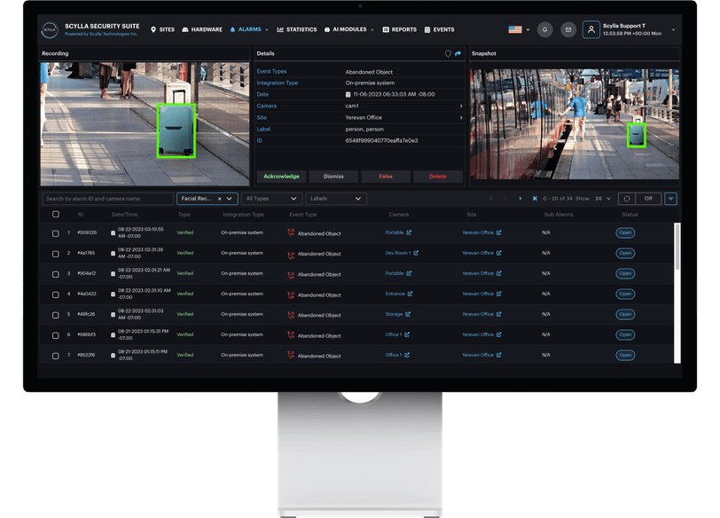This screenshot has width=720, height=518.
Task: Click calendar icon in row #686bf3
Action: click(x=113, y=335)
